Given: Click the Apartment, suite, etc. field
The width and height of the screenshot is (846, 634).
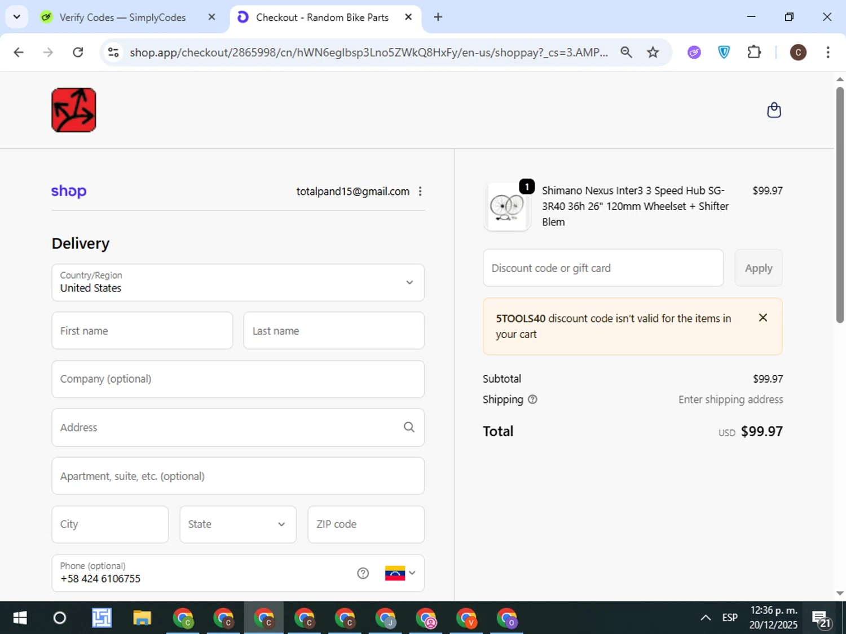Looking at the screenshot, I should pyautogui.click(x=238, y=476).
